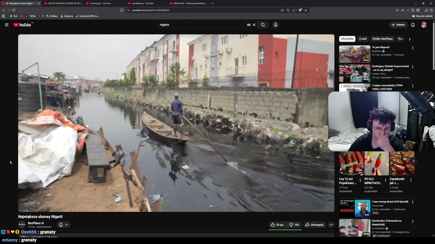The height and width of the screenshot is (244, 435).
Task: Open 'Szokujący Chiński Supermarket' video thumbnail
Action: pyautogui.click(x=354, y=73)
